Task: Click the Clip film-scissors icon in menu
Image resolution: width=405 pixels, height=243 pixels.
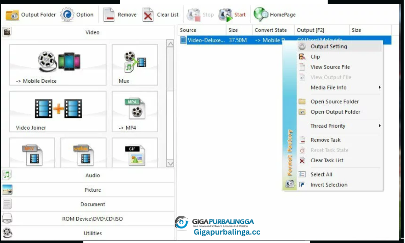Action: pyautogui.click(x=302, y=57)
